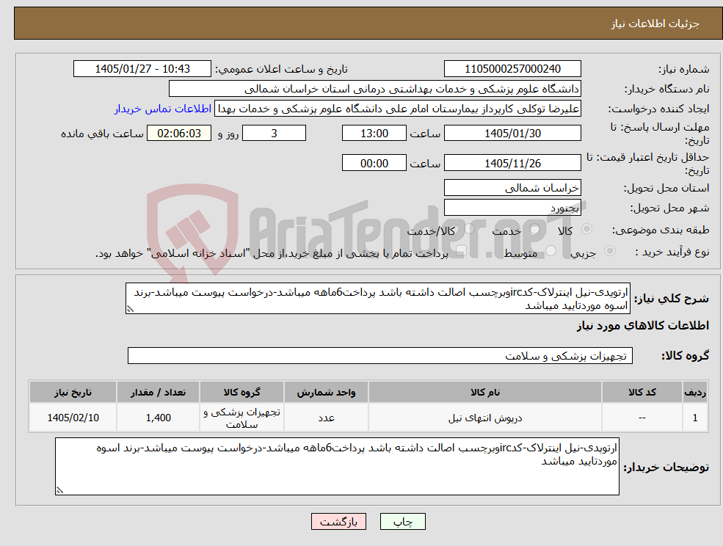Select the خدمت radio button
Viewport: 723px width, 546px height.
coord(535,229)
